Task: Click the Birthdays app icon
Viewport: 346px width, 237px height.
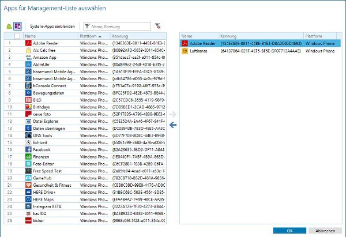Action: 28,107
